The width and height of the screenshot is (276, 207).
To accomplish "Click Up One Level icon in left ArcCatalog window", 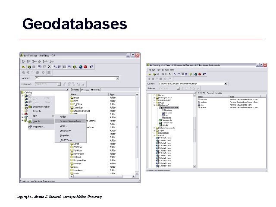I will (x=24, y=67).
